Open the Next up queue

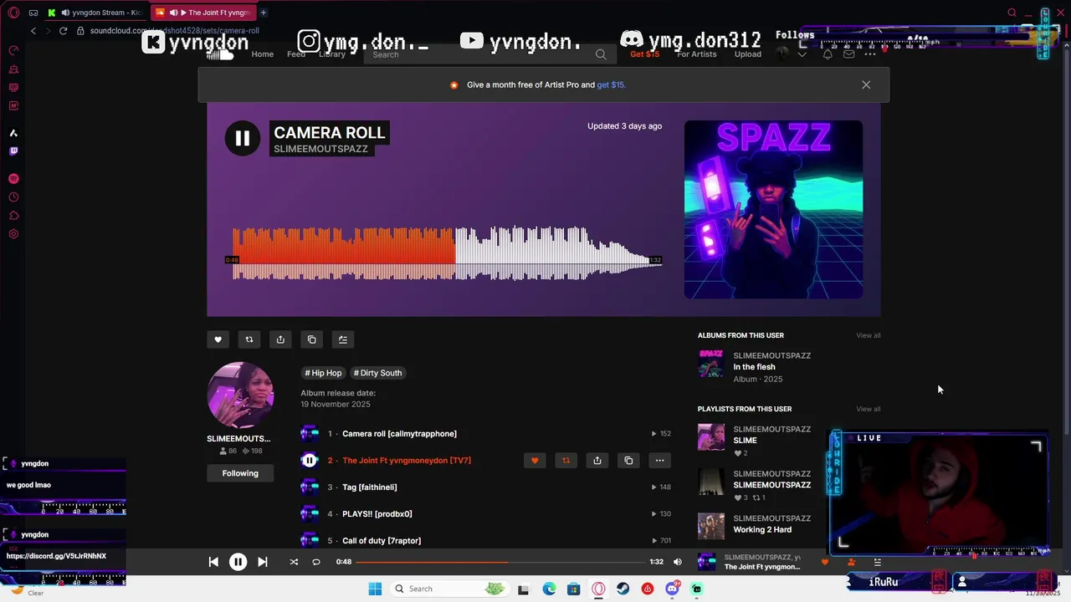coord(877,562)
